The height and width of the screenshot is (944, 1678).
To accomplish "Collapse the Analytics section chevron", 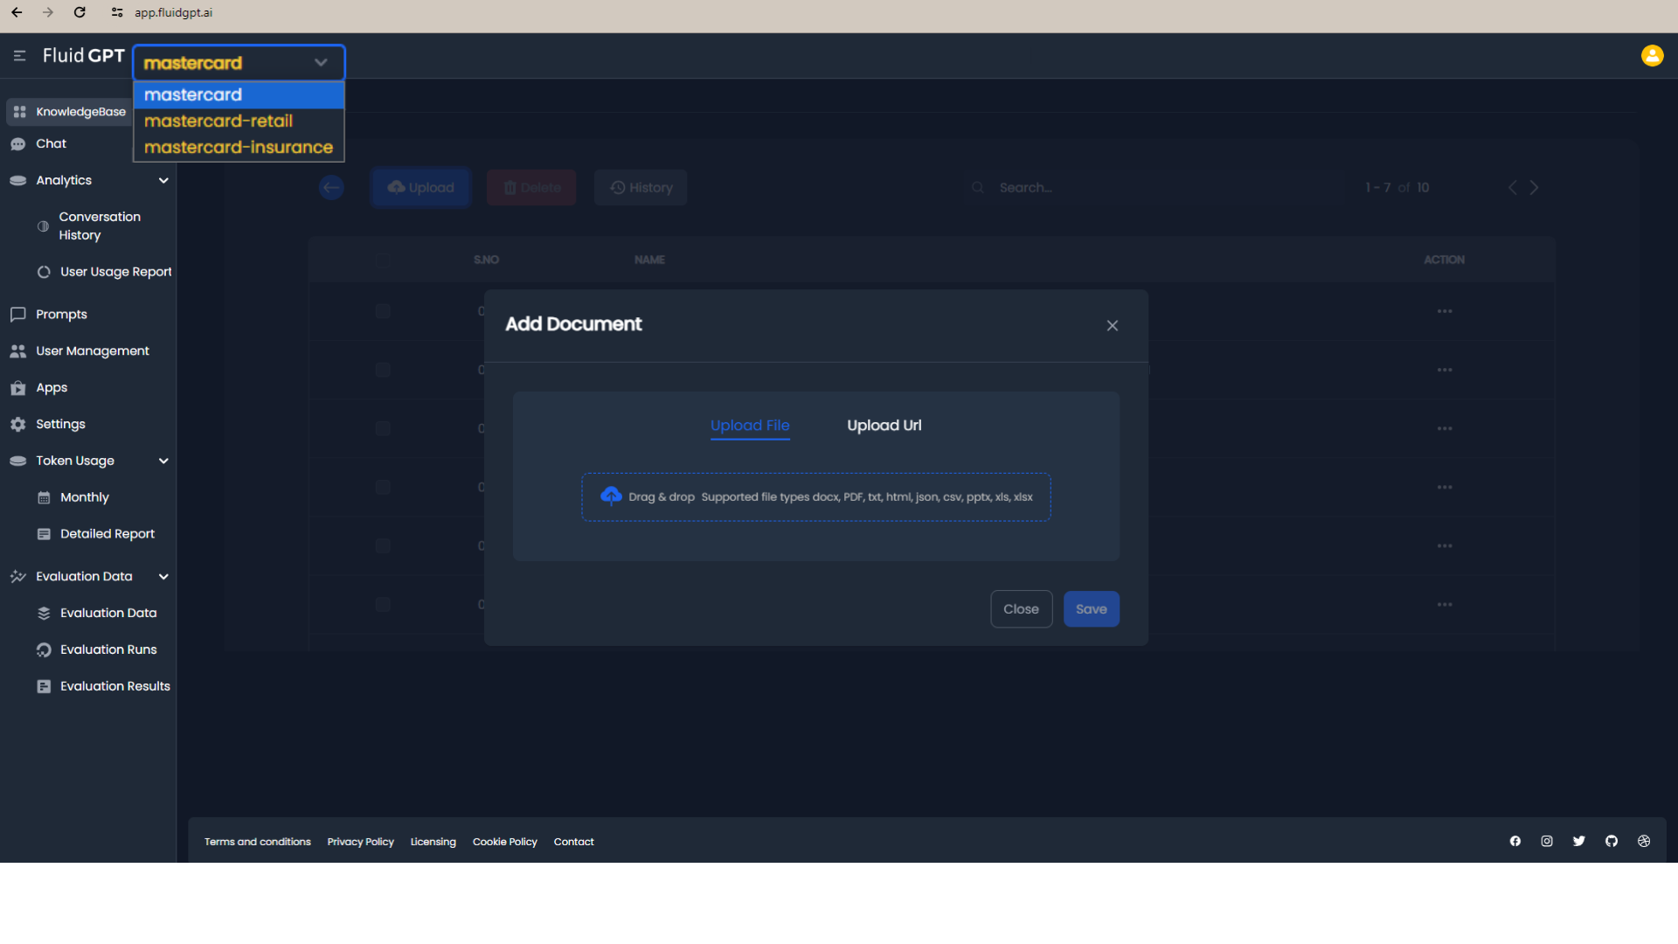I will click(163, 180).
